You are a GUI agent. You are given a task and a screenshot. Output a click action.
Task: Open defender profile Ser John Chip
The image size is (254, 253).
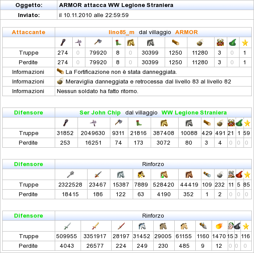100,112
